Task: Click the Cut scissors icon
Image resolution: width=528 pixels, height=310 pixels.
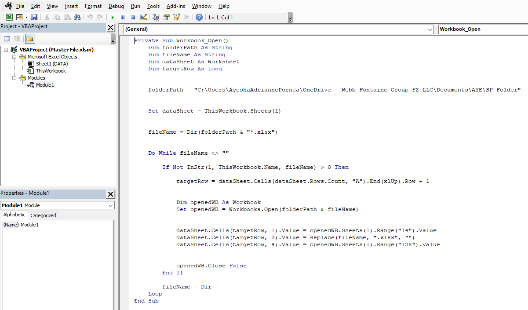Action: 47,17
